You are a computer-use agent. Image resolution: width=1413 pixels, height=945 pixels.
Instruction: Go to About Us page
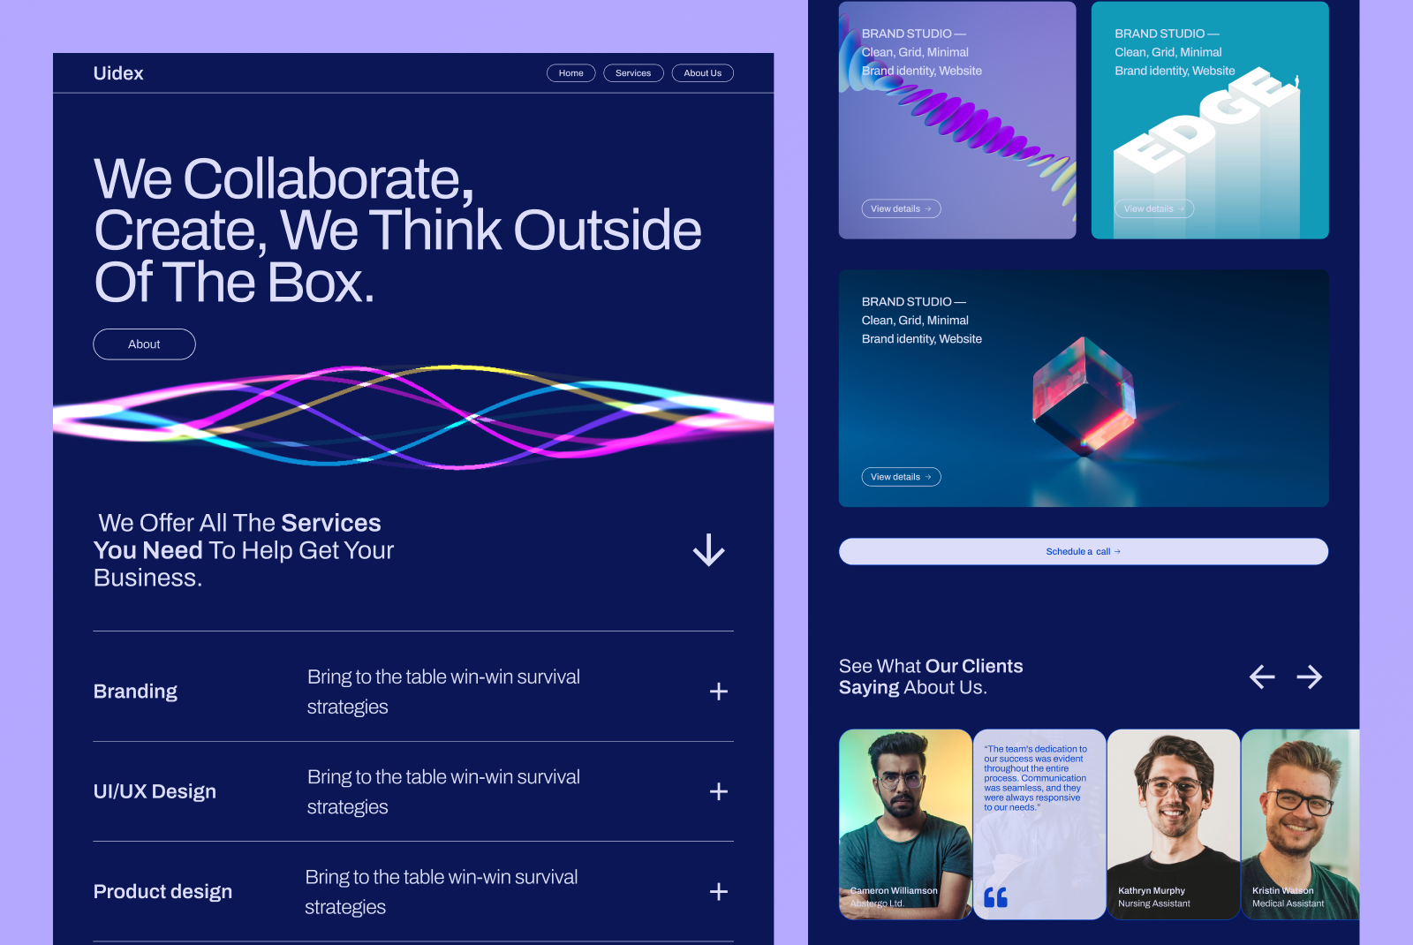pyautogui.click(x=702, y=73)
